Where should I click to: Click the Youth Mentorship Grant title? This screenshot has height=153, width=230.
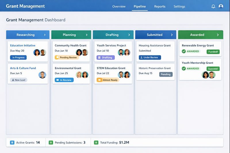198,63
